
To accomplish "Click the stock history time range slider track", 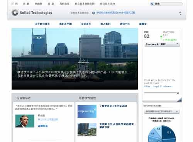I will [161, 93].
